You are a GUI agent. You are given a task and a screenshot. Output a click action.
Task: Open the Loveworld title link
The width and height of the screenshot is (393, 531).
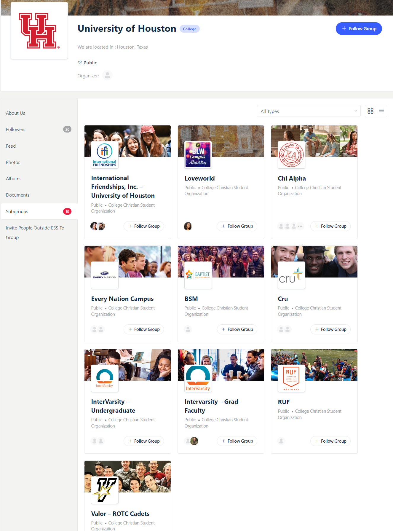199,178
